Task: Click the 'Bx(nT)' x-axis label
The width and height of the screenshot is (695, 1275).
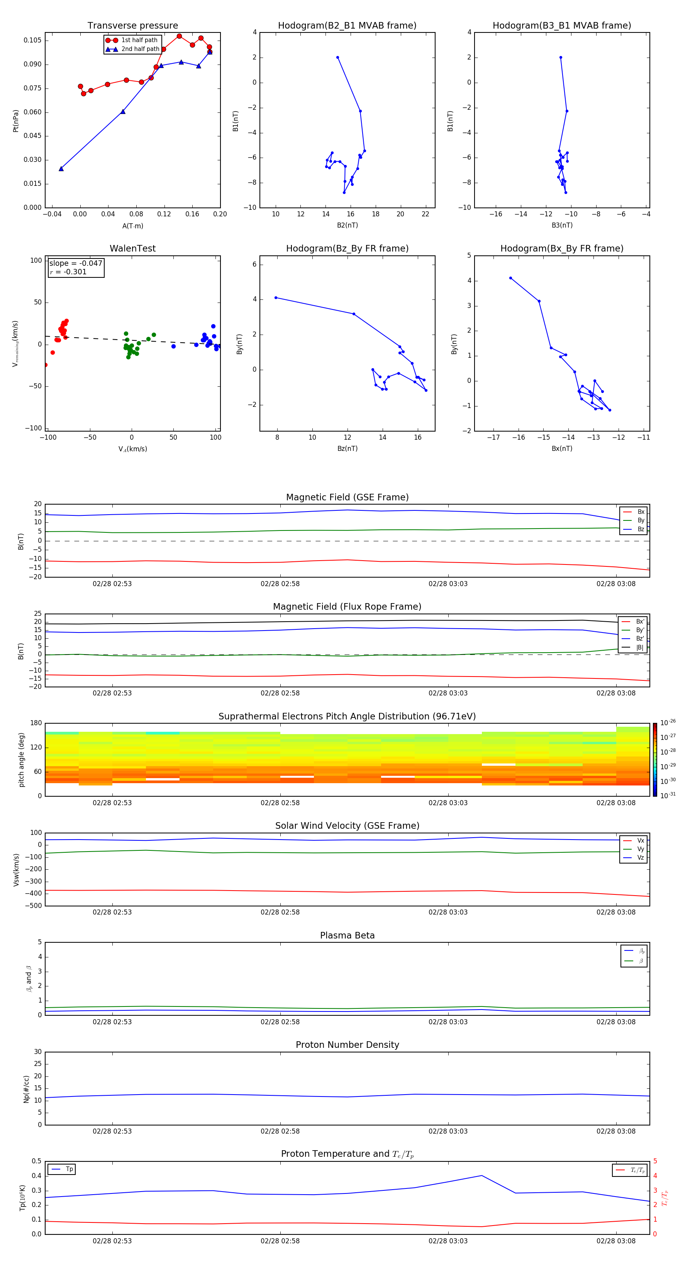Action: [x=562, y=449]
